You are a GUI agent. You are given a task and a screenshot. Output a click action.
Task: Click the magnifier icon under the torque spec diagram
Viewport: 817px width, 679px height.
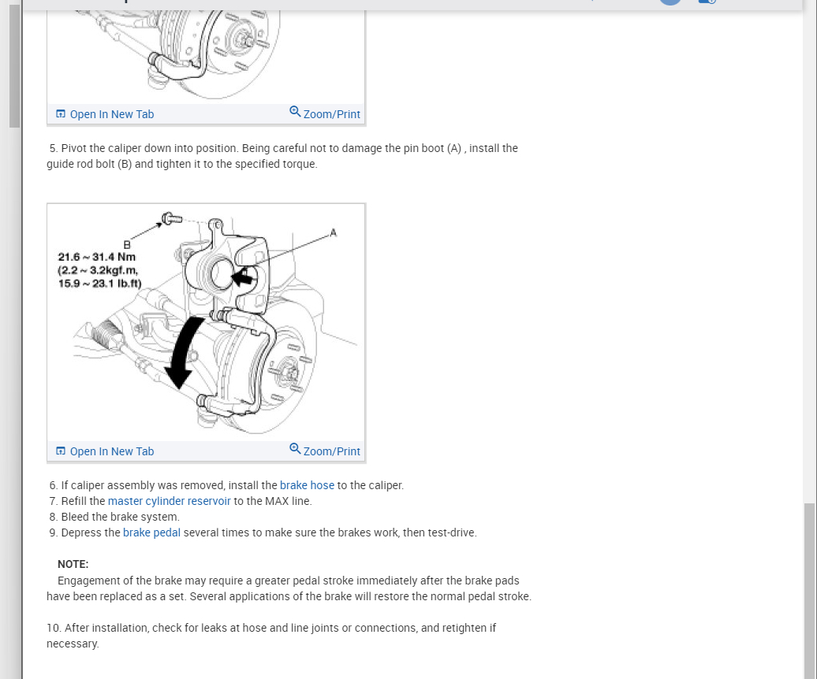(295, 448)
